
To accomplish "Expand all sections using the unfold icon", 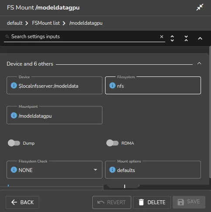I will tap(172, 38).
